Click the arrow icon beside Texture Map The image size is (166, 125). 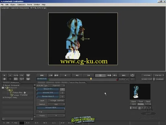25,92
